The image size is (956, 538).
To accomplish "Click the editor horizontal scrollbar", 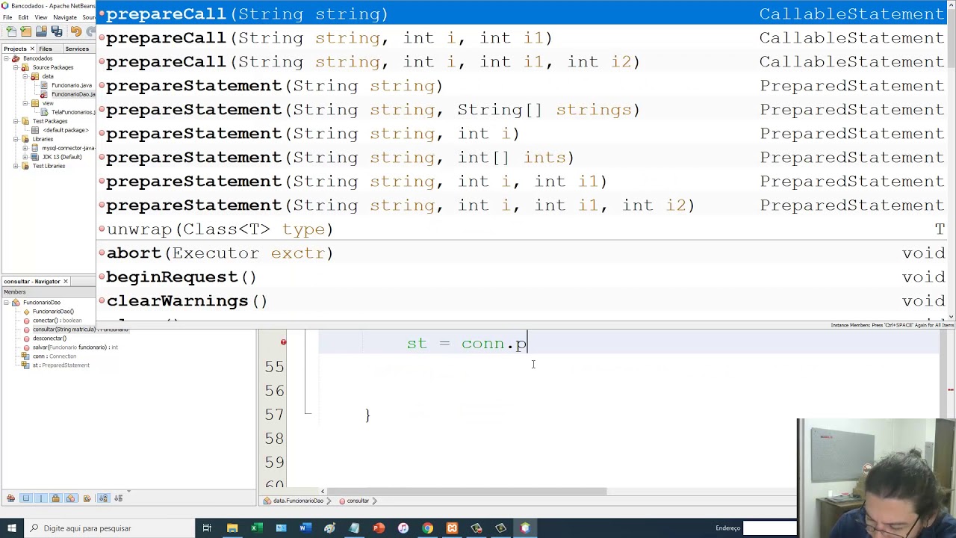I will 468,492.
